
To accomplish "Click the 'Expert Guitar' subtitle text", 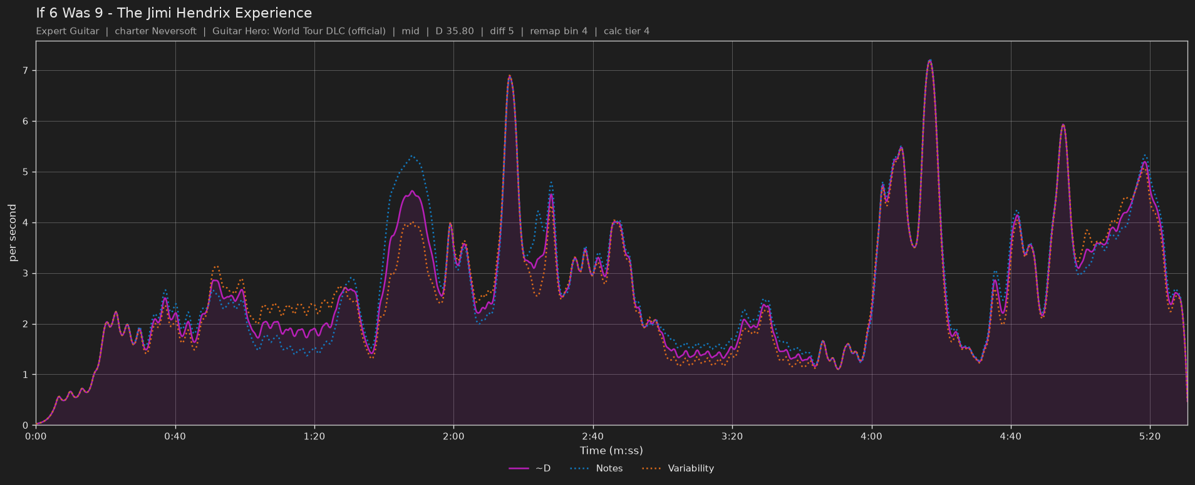I will (x=68, y=31).
